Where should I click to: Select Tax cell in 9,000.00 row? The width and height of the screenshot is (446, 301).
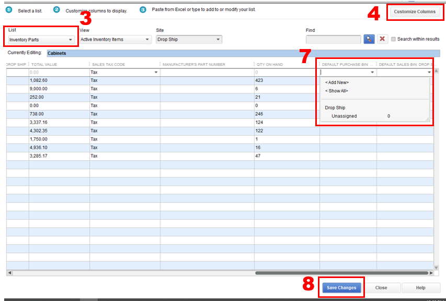tap(125, 89)
